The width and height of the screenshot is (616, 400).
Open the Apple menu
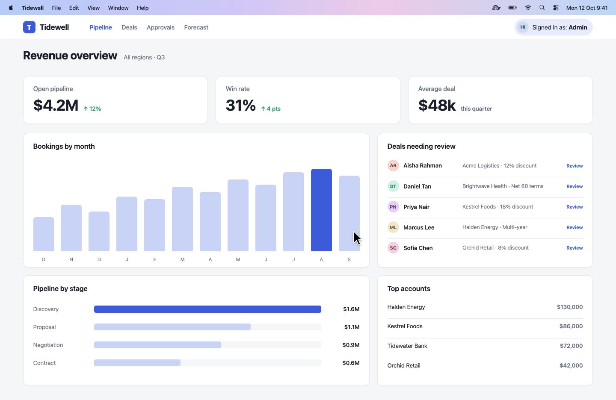point(11,8)
